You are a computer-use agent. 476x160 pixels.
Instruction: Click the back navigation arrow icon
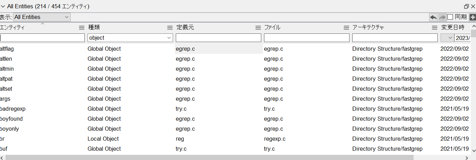(x=433, y=17)
